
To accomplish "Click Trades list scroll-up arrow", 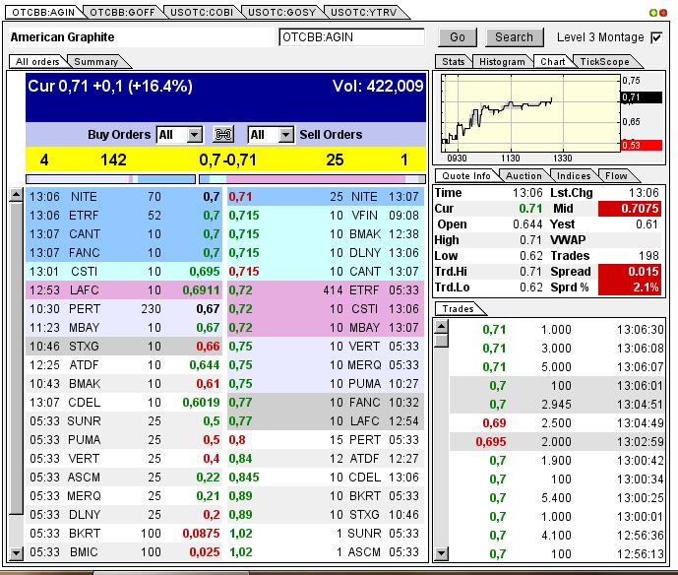I will 441,325.
